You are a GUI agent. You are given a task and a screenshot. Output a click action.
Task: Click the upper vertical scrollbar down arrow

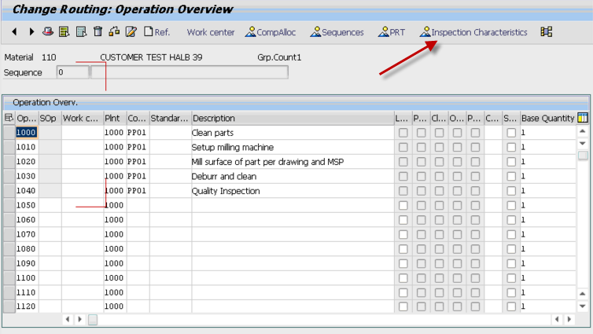[x=583, y=143]
